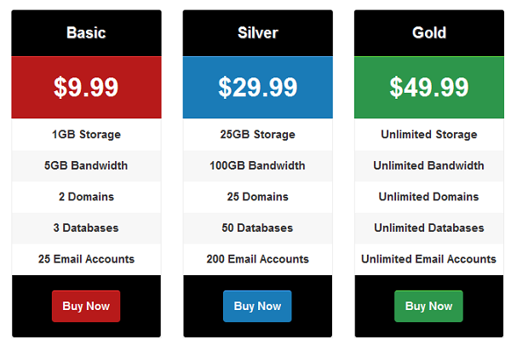Click the 25 Email Accounts row

point(86,259)
